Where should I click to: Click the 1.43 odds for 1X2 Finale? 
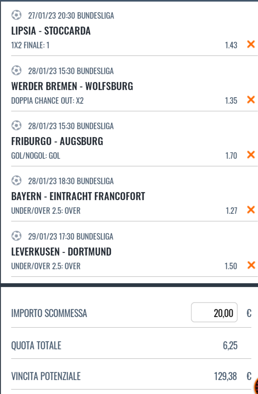(x=231, y=45)
